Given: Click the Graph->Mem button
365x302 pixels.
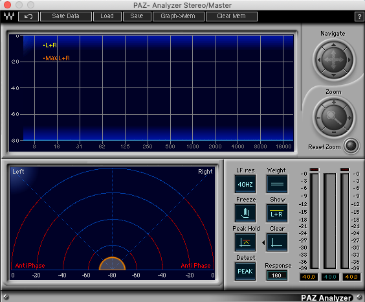Looking at the screenshot, I should coord(179,16).
